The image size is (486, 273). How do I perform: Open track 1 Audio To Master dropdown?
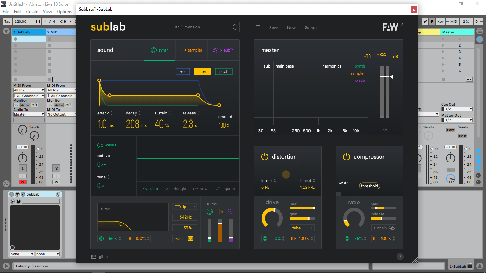(x=29, y=114)
